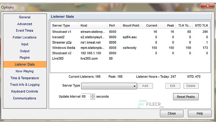Go to Track Info & Logging
Screen dimensions: 216x125
click(25, 85)
